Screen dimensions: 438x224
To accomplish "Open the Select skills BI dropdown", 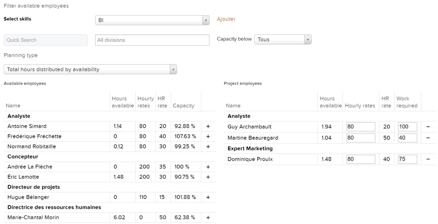I will (152, 20).
